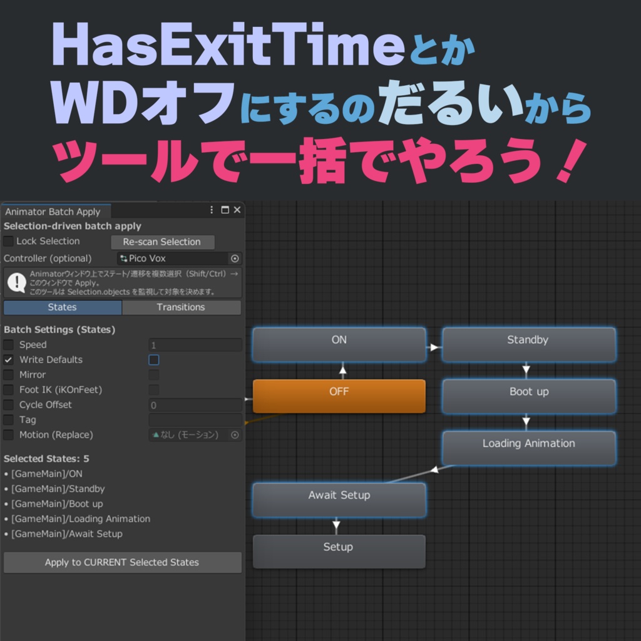Toggle the Write Defaults value checkbox
The image size is (641, 641).
[x=153, y=359]
